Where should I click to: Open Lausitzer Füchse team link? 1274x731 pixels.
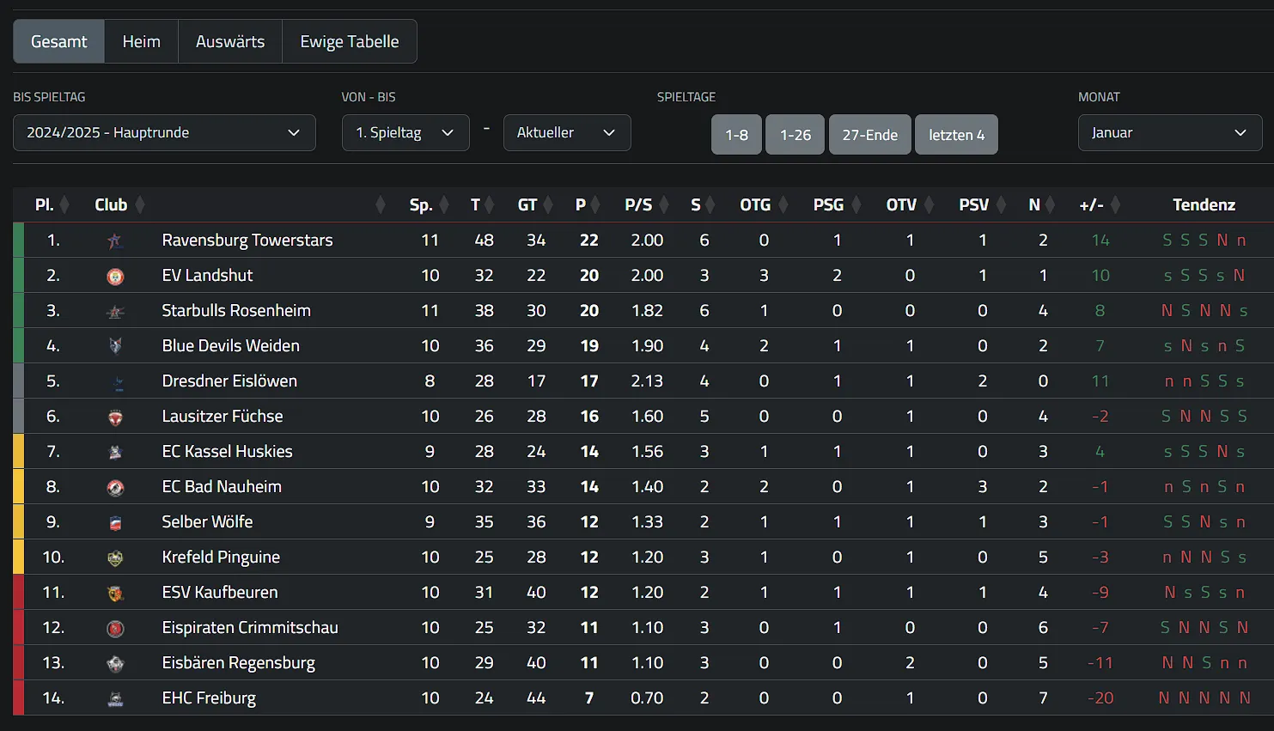(x=222, y=417)
